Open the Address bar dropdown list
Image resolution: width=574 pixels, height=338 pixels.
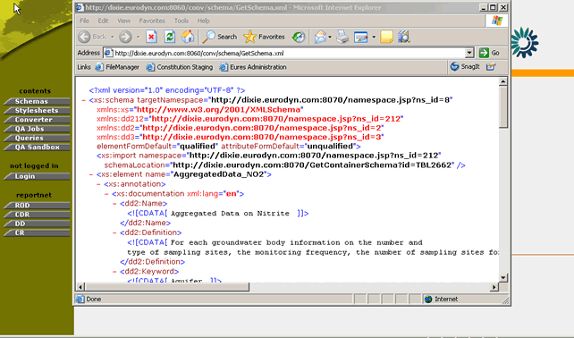point(469,53)
